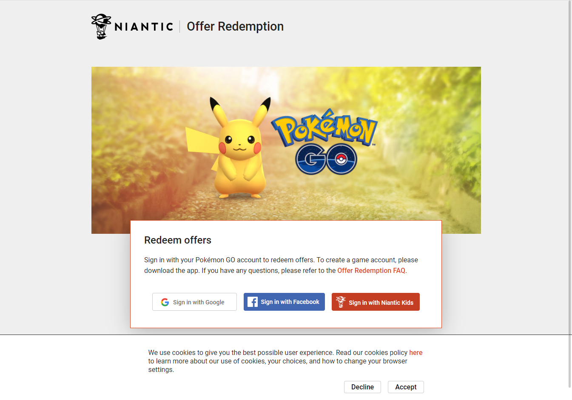Click the page vertical scrollbar
This screenshot has height=400, width=572.
click(570, 194)
